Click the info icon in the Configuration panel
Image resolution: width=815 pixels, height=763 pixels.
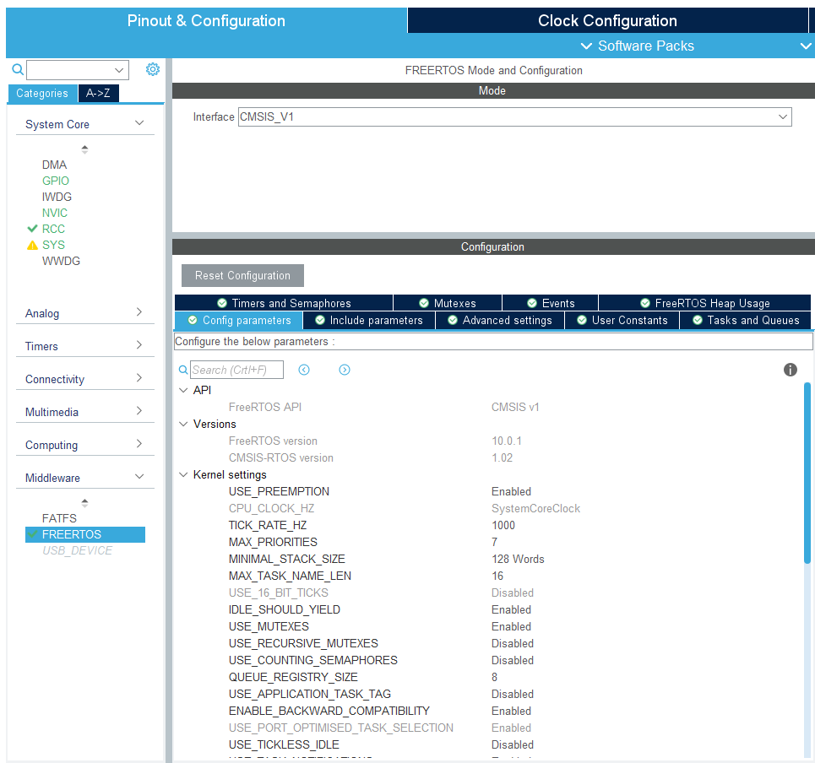coord(790,370)
